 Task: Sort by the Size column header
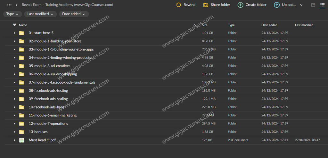pyautogui.click(x=205, y=25)
